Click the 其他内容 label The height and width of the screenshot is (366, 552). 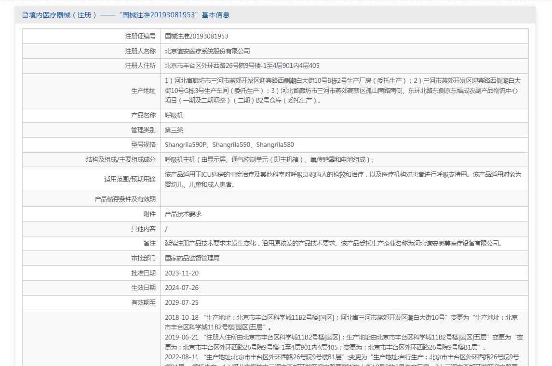pyautogui.click(x=143, y=229)
